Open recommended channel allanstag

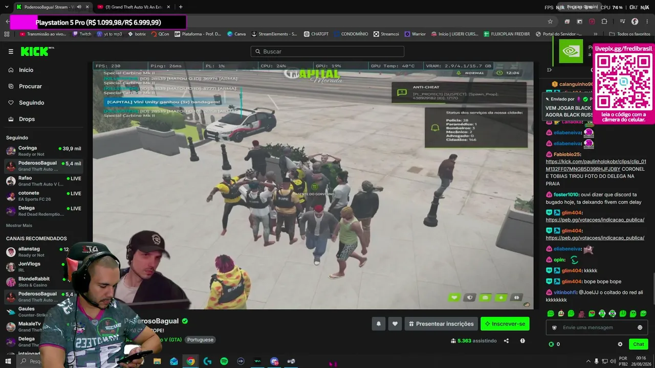[x=37, y=251]
